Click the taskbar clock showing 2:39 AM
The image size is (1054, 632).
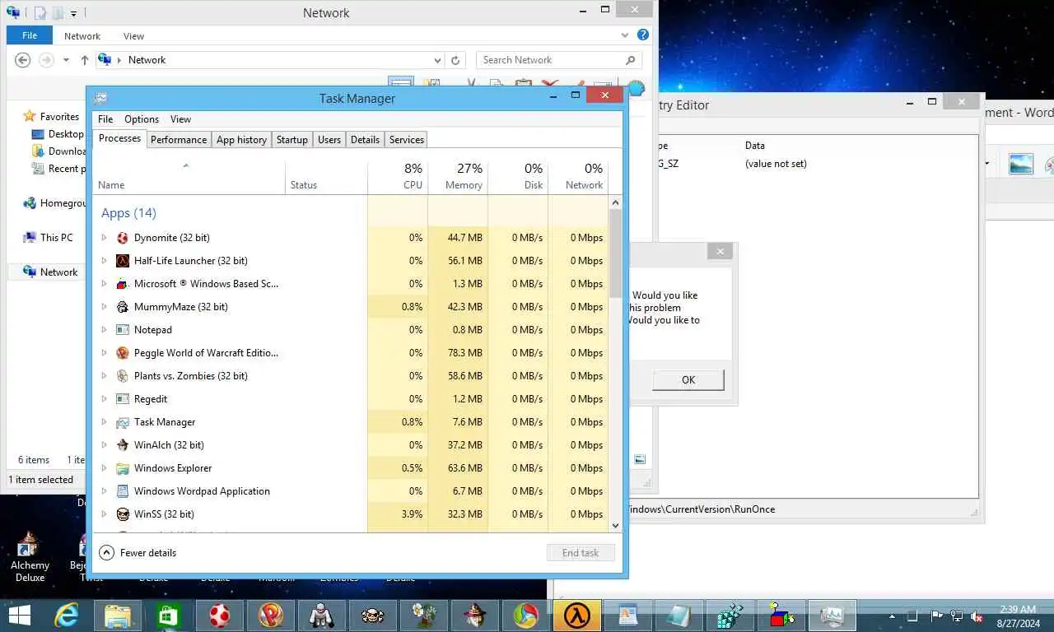1018,616
